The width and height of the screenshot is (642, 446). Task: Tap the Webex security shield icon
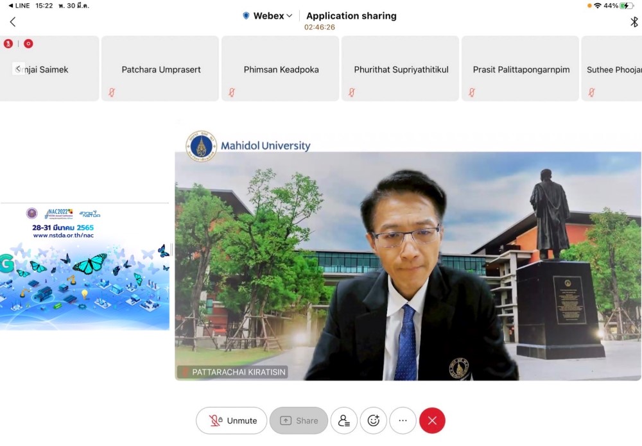pyautogui.click(x=246, y=16)
